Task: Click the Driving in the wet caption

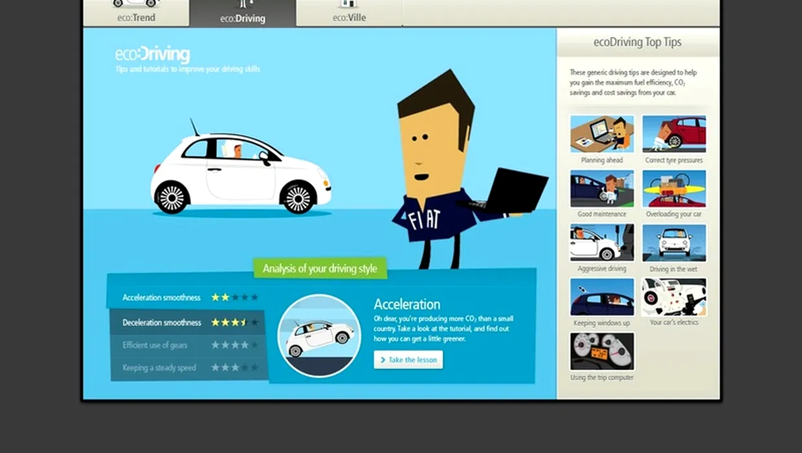Action: pyautogui.click(x=674, y=269)
